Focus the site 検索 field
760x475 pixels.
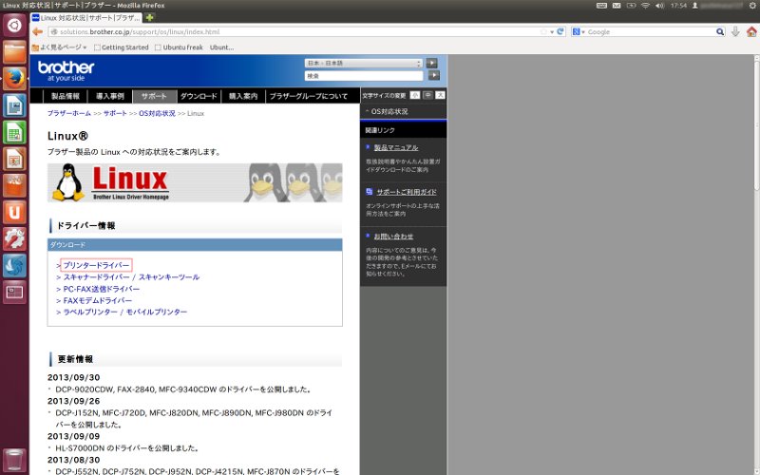coord(364,76)
